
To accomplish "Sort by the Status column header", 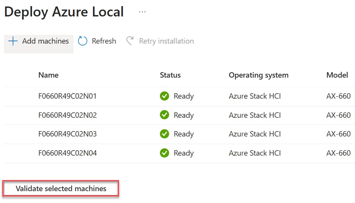I will (170, 75).
